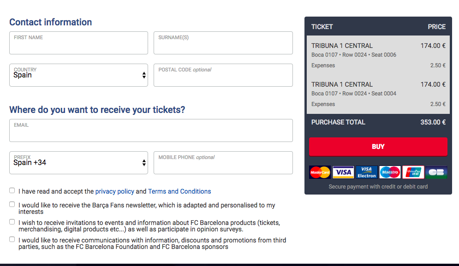Open the Country dropdown
Viewport: 459px width, 266px height.
point(78,75)
